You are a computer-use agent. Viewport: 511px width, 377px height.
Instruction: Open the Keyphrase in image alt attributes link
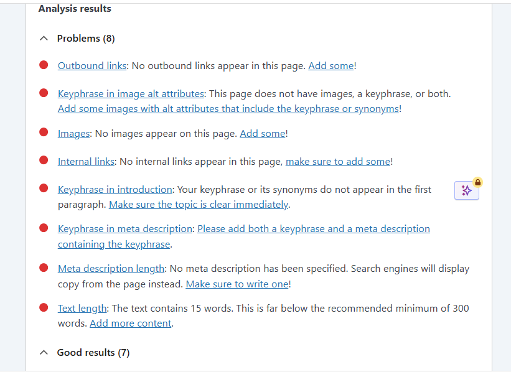pos(131,93)
